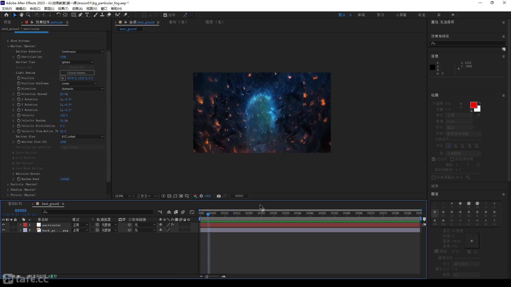This screenshot has width=511, height=287.
Task: Toggle shy layers switch in timeline
Action: click(x=169, y=212)
